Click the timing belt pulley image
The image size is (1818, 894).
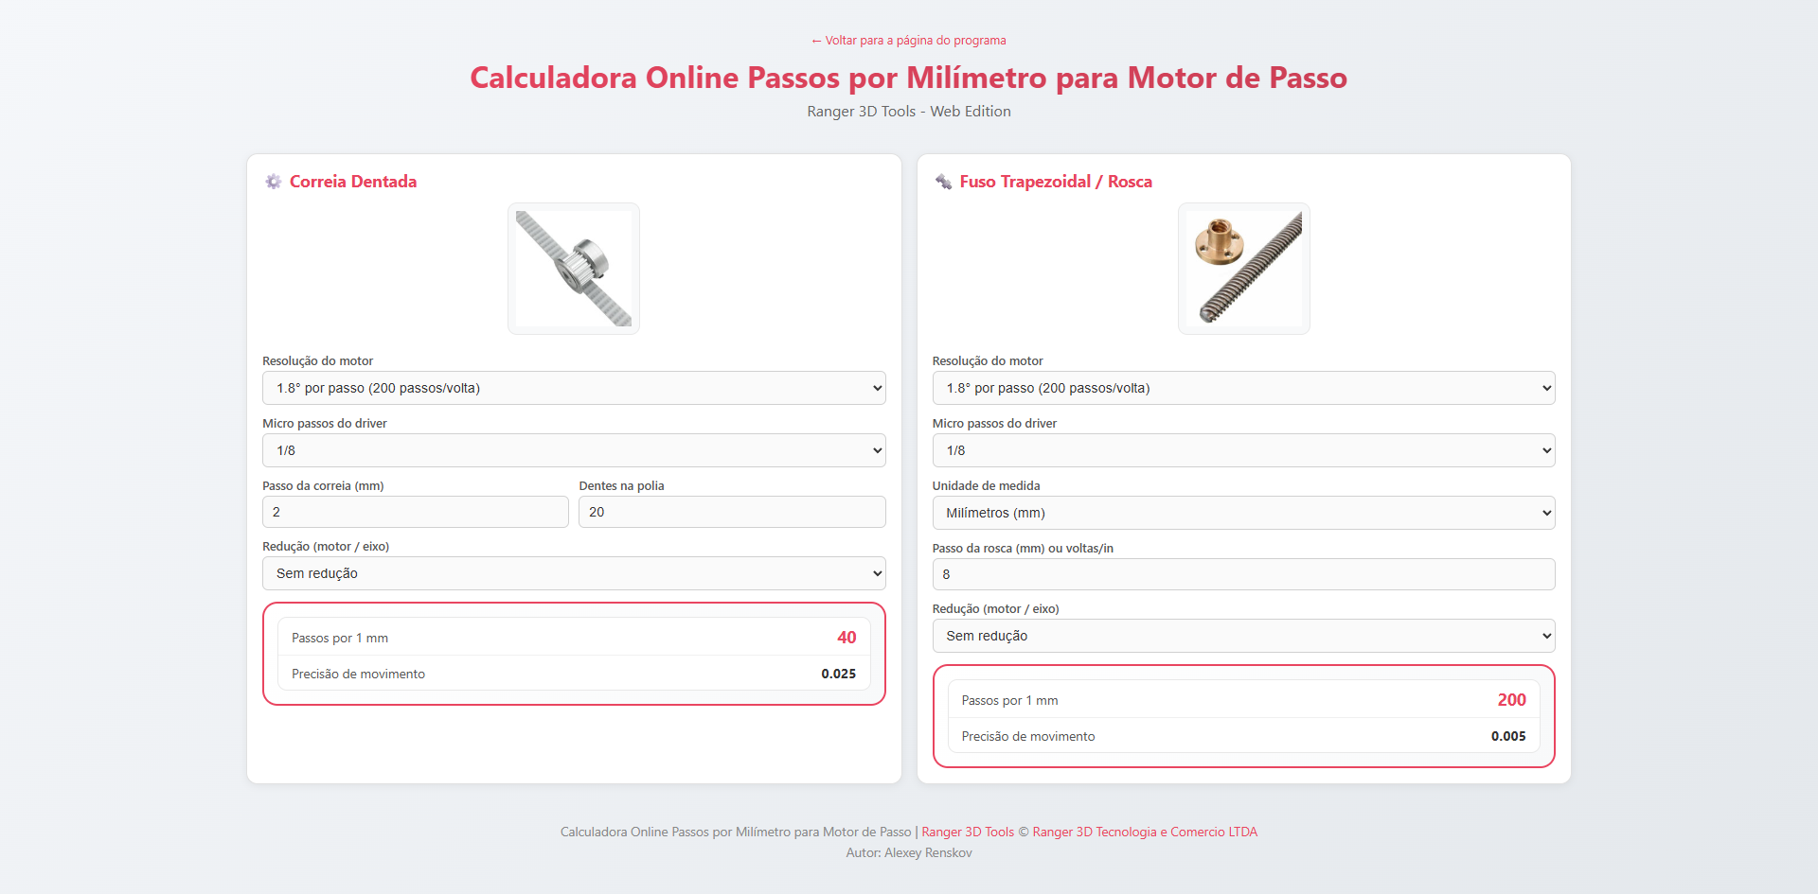click(573, 269)
